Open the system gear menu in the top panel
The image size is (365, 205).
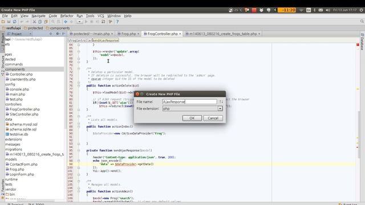(361, 10)
